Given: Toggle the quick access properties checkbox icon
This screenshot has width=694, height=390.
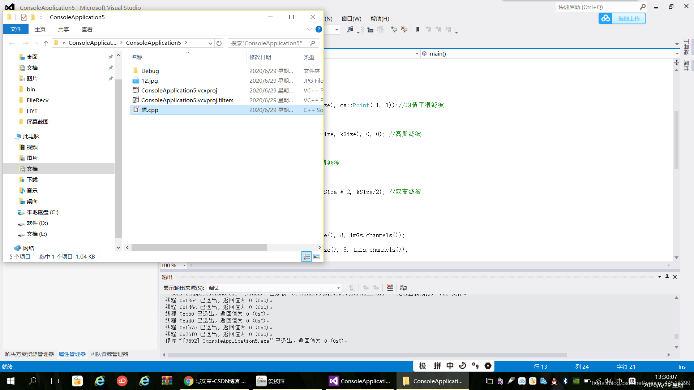Looking at the screenshot, I should pyautogui.click(x=24, y=17).
